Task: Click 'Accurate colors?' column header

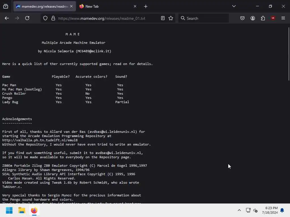Action: click(x=91, y=77)
